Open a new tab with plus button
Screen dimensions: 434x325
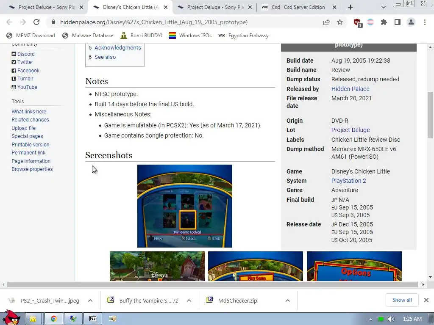click(350, 7)
